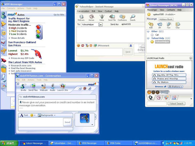Click Launch Site in MSN conversation
The width and height of the screenshot is (195, 146).
point(62,87)
